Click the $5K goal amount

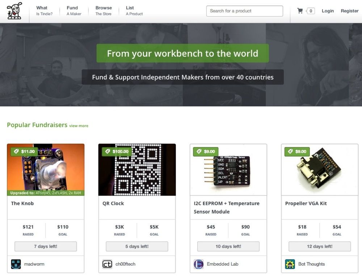pos(154,227)
